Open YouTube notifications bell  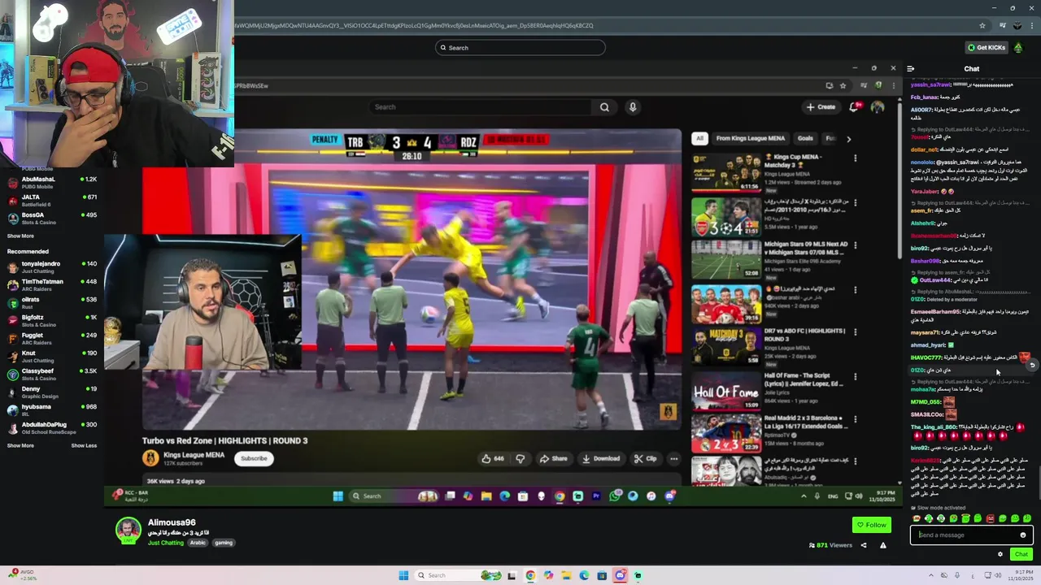(x=854, y=107)
